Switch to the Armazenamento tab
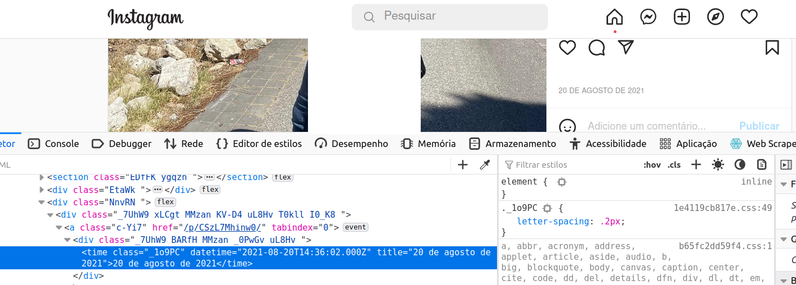The height and width of the screenshot is (285, 796). 512,144
